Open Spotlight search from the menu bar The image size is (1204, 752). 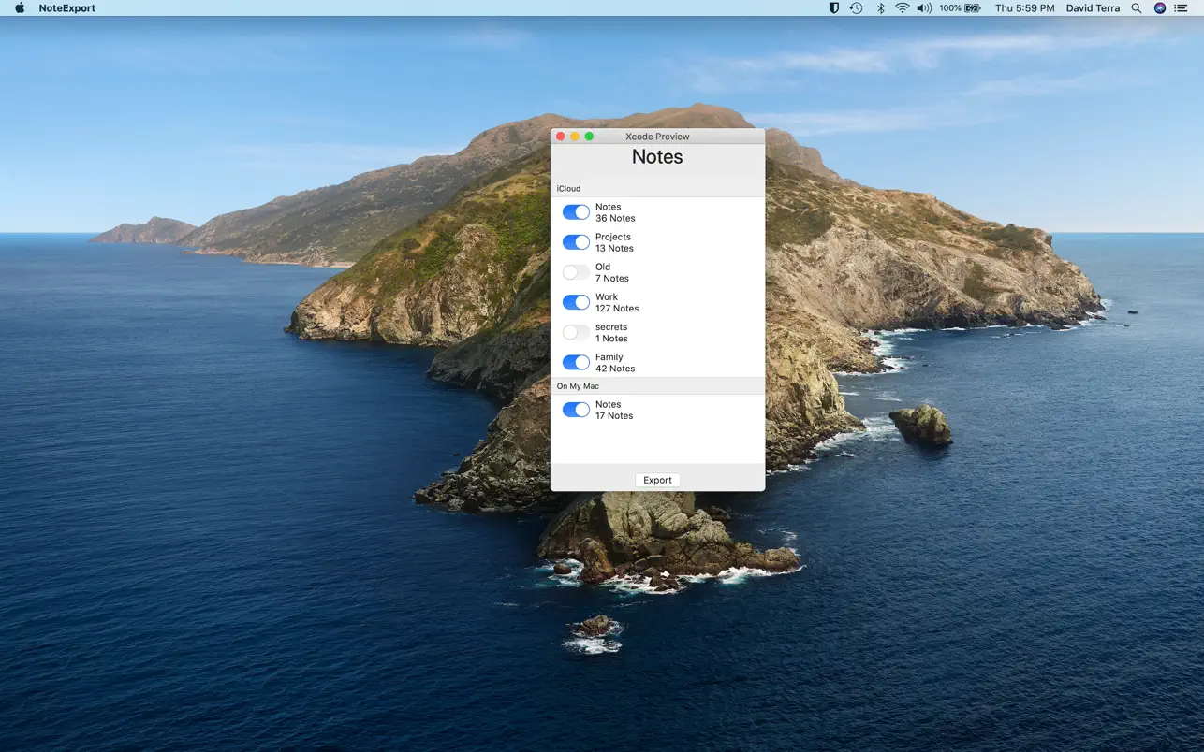pyautogui.click(x=1135, y=7)
